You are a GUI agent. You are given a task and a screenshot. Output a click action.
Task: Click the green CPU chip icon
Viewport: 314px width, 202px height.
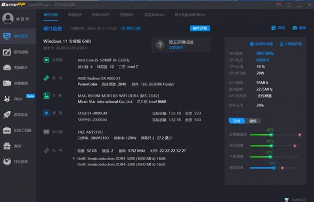pyautogui.click(x=46, y=60)
